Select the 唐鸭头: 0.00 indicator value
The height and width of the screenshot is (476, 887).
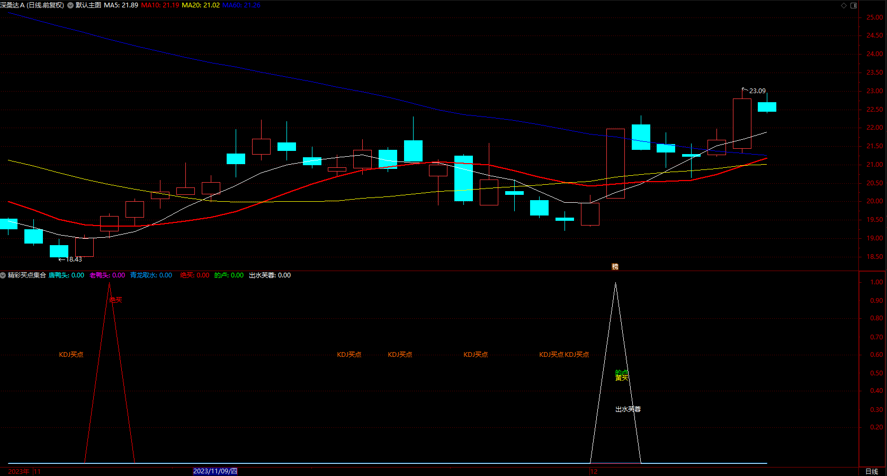click(66, 275)
